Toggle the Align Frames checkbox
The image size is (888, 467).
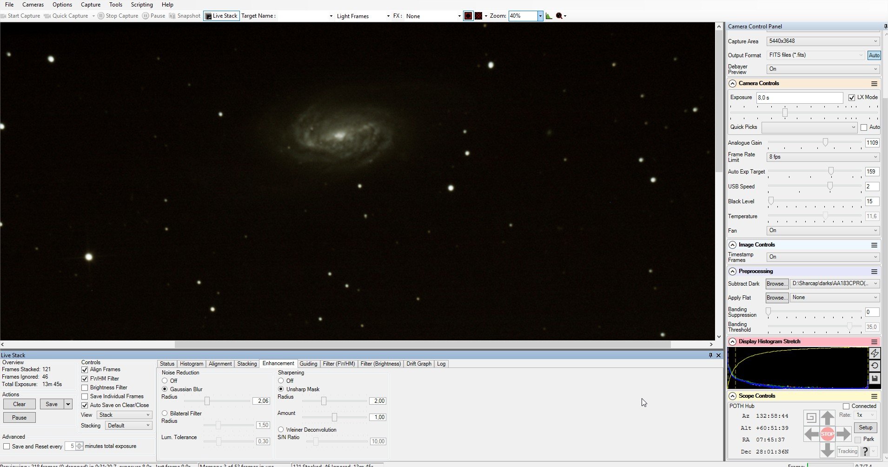coord(85,370)
